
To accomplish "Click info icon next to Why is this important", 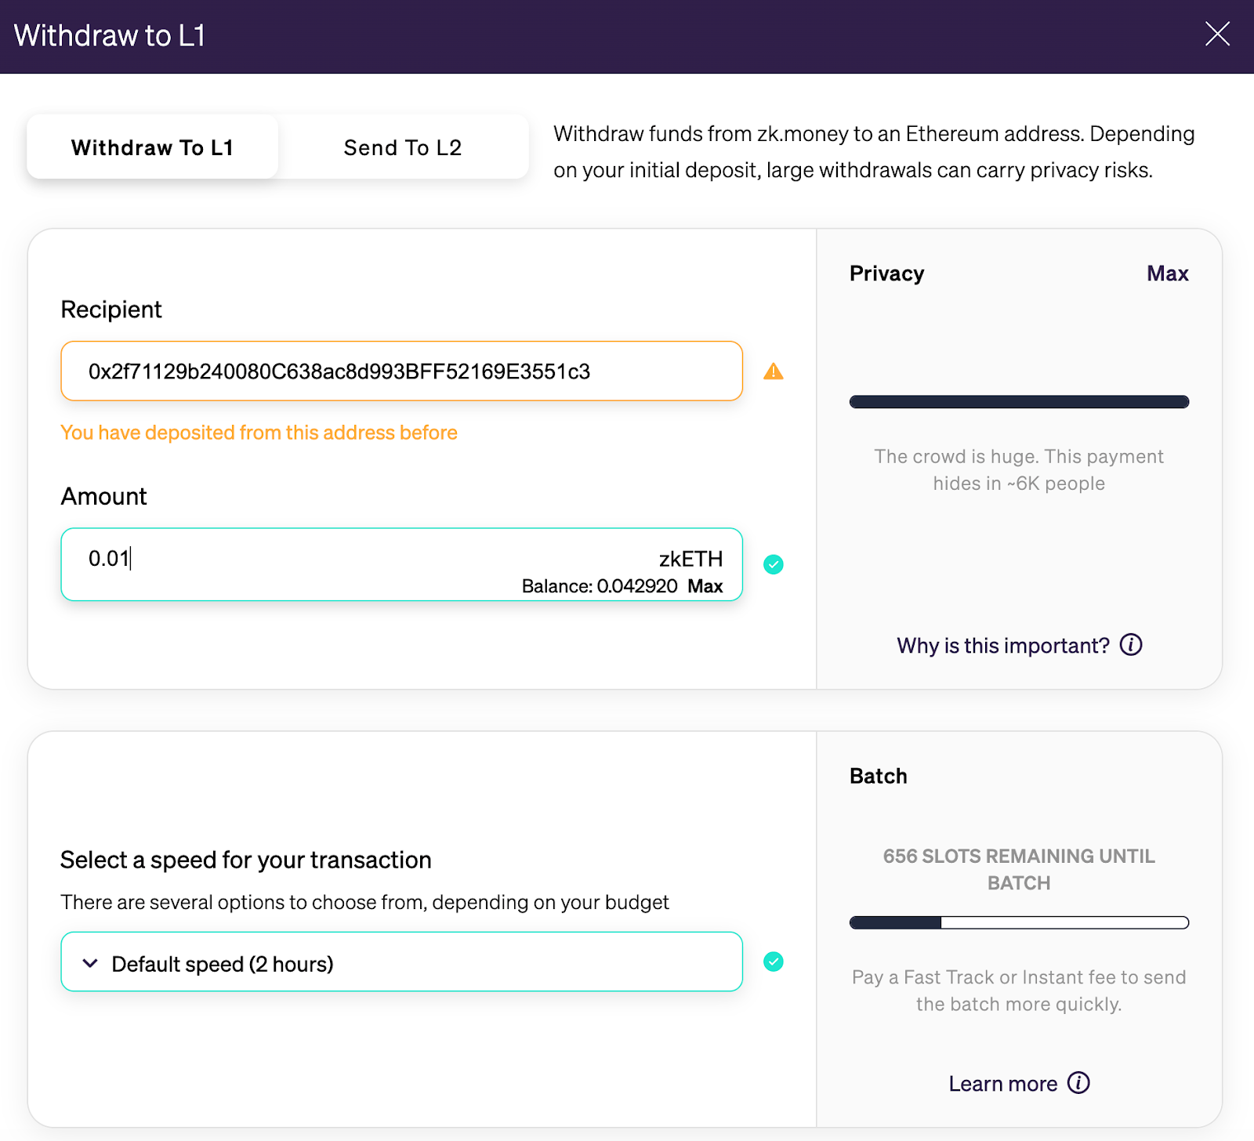I will click(x=1131, y=645).
